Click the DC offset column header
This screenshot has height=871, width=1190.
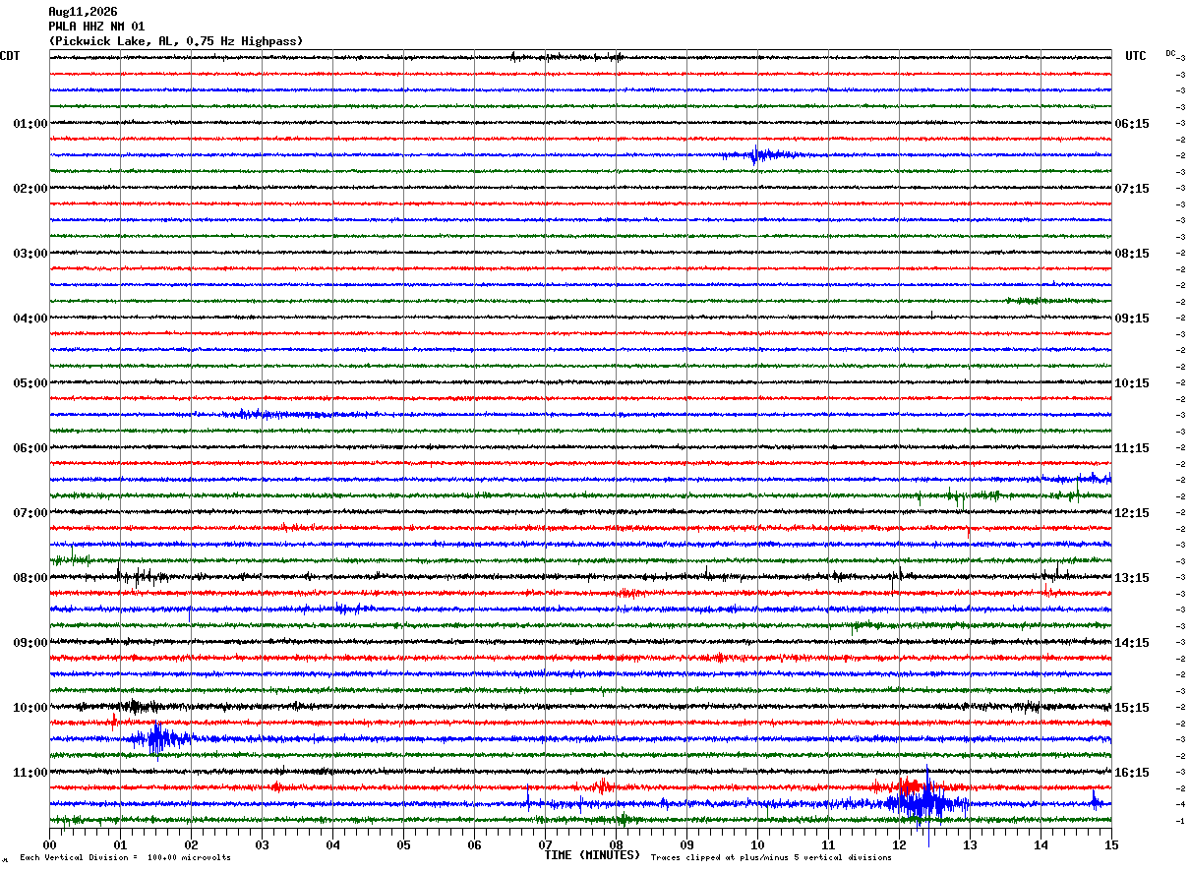(1171, 53)
